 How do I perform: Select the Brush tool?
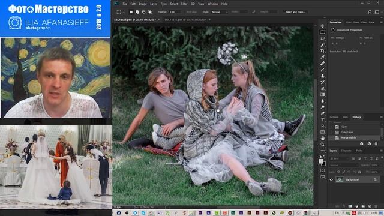pos(323,70)
